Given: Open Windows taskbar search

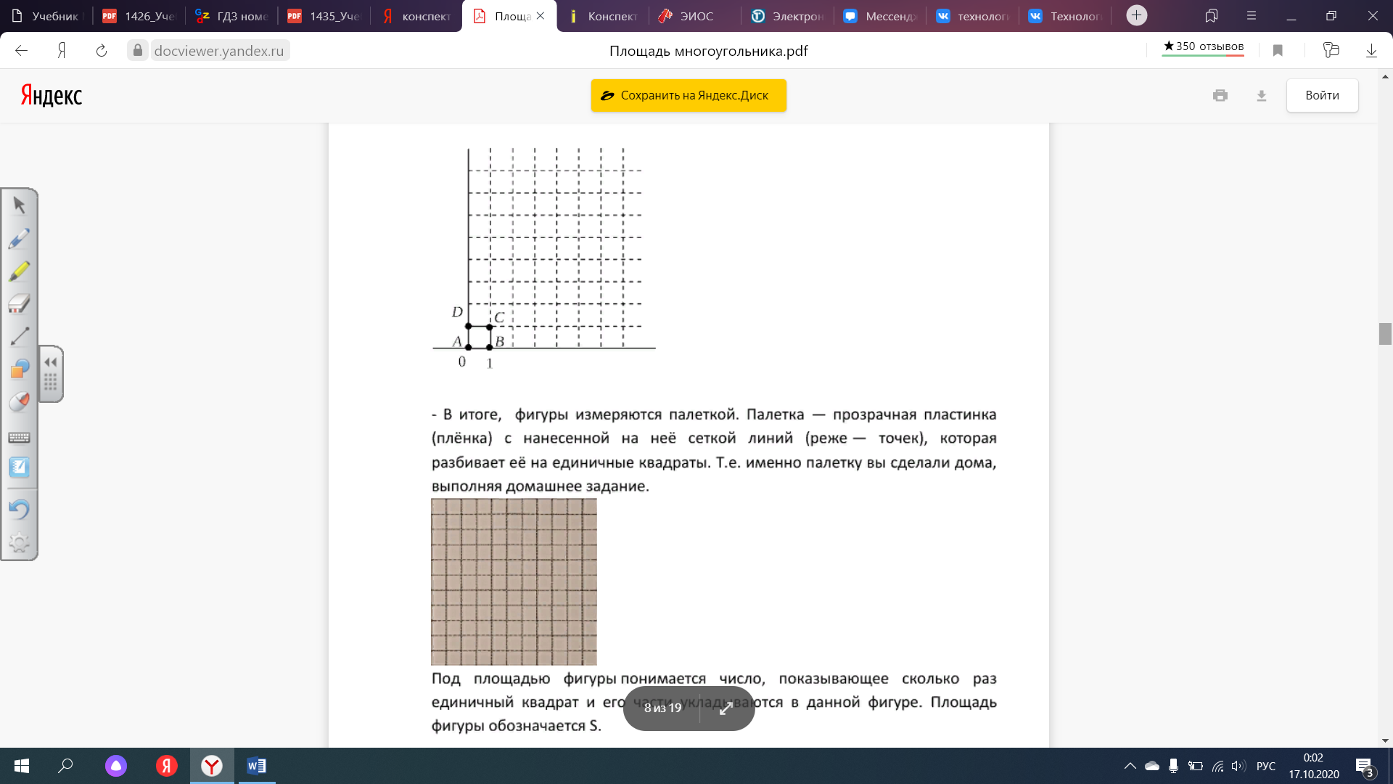Looking at the screenshot, I should click(x=65, y=766).
